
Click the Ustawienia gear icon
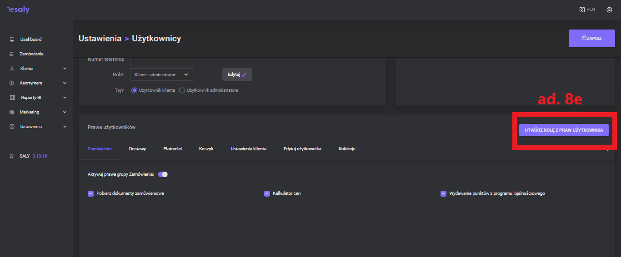12,127
